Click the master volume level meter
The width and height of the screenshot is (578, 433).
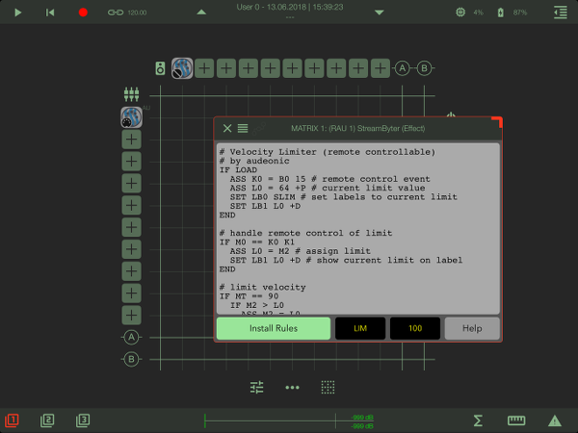coord(289,420)
